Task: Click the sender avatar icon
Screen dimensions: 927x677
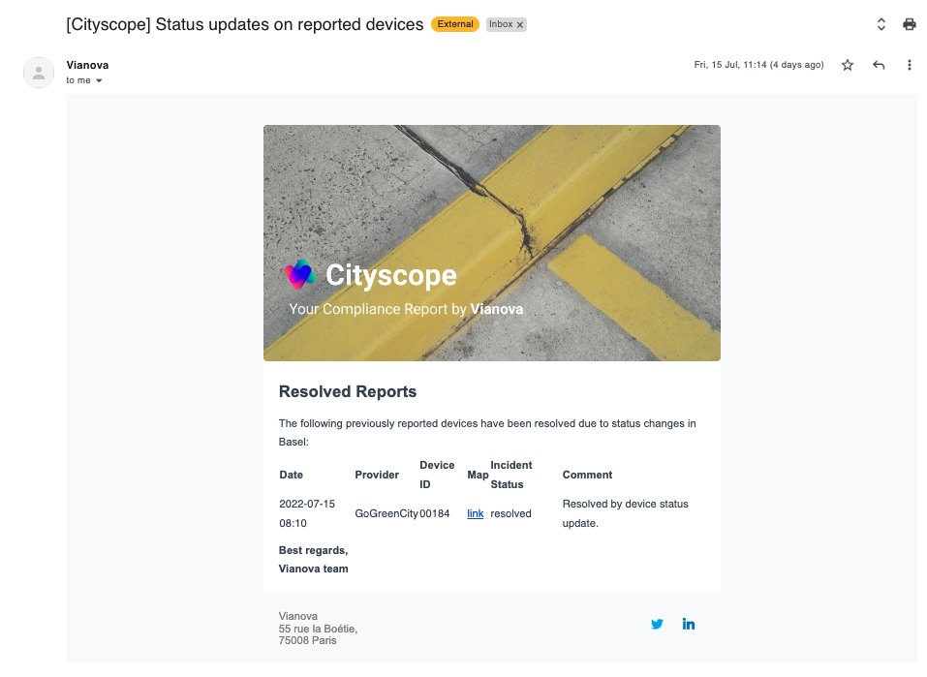Action: click(39, 73)
